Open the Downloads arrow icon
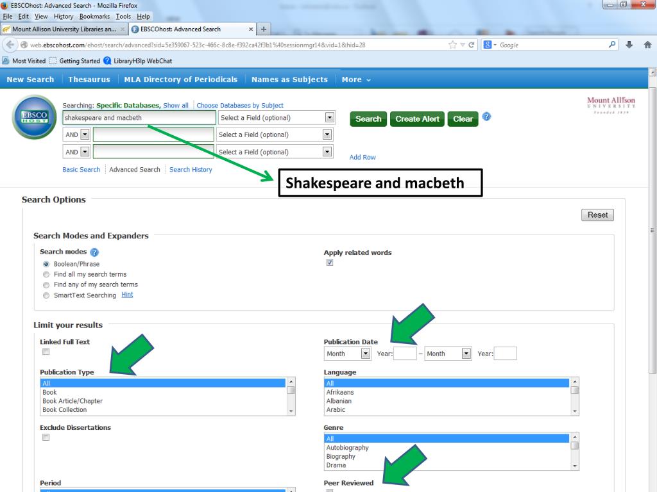Screen dimensions: 657x492 [629, 45]
